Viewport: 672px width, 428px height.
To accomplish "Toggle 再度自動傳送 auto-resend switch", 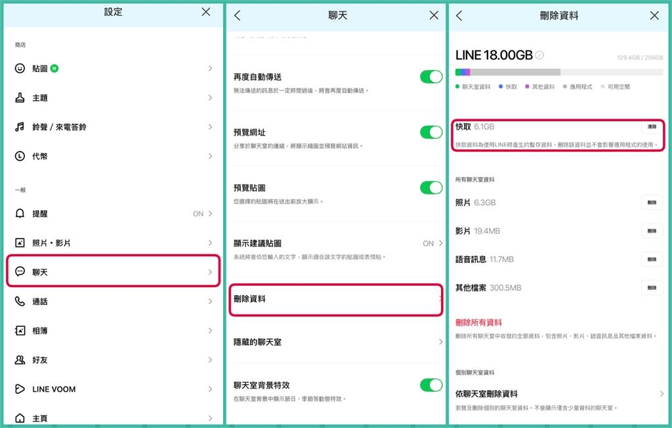I will point(431,77).
